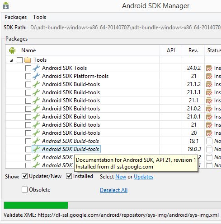Click not-installed status icon for rev 19.1
Viewport: 221px width, 224px height.
(209, 141)
